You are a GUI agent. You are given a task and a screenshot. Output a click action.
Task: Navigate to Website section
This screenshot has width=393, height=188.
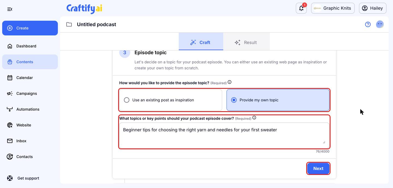(30, 125)
